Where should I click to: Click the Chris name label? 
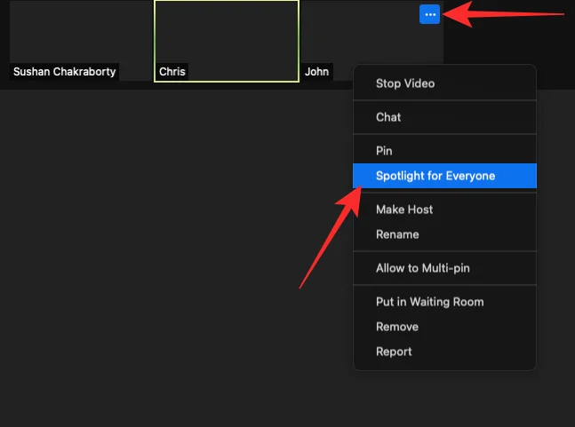172,72
